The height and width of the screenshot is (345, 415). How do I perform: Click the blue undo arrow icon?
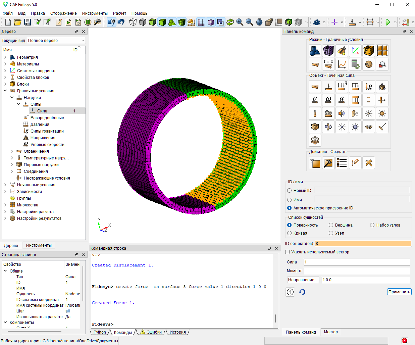[x=121, y=22]
